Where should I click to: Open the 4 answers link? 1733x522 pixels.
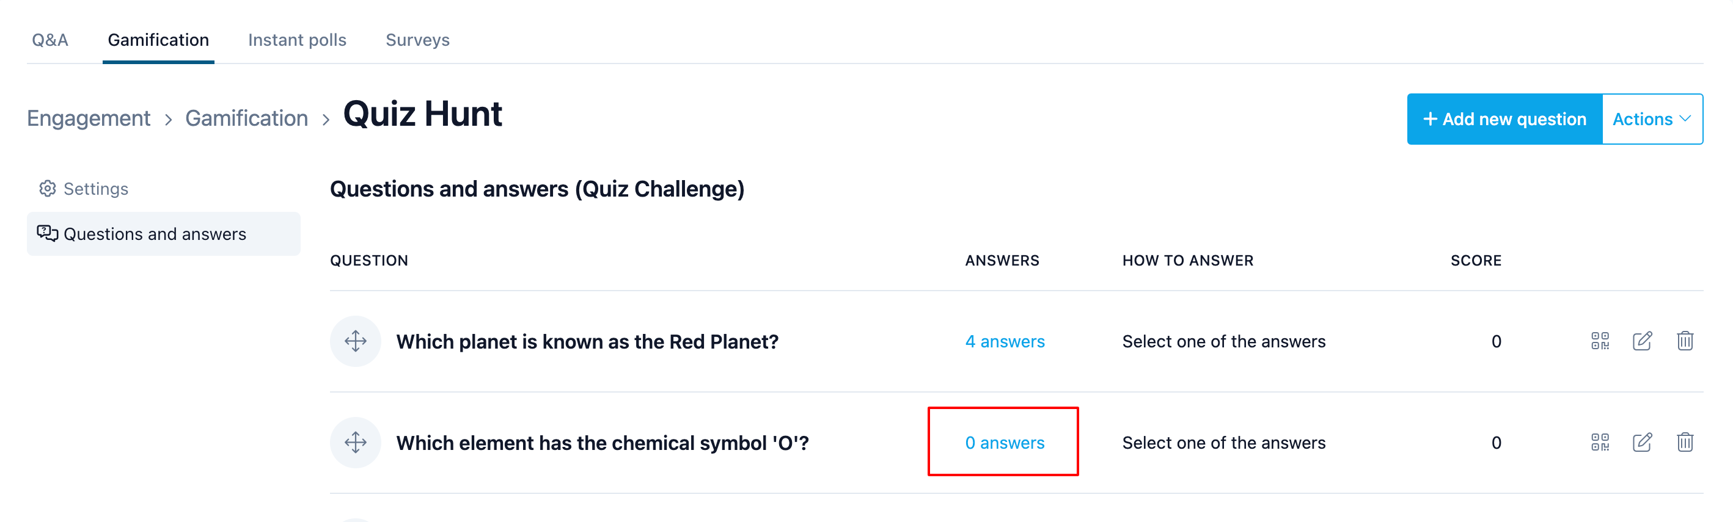point(1005,341)
